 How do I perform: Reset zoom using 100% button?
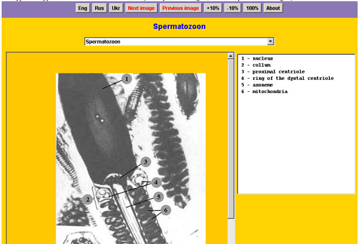tap(252, 8)
